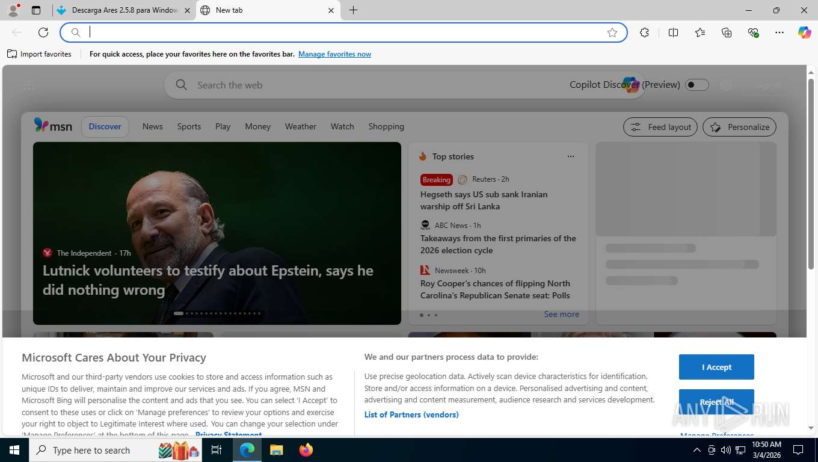Open the Collections icon

727,32
